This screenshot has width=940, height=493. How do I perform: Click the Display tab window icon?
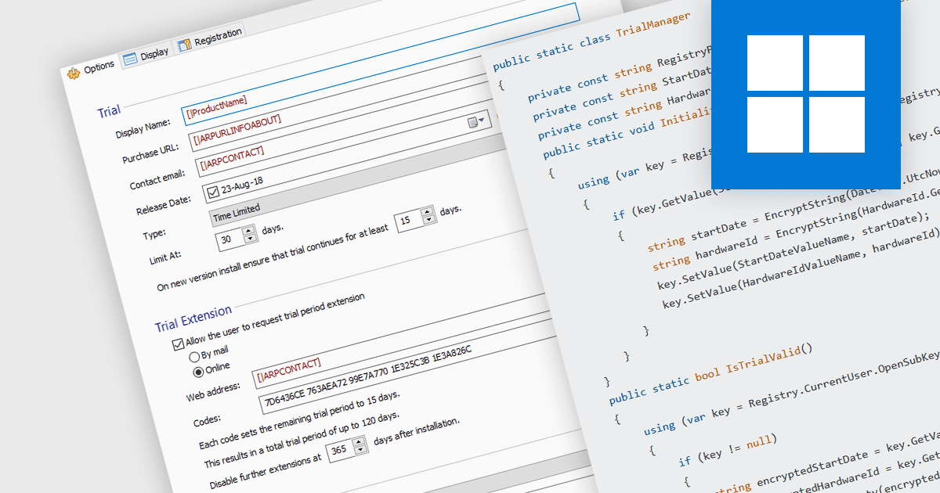pyautogui.click(x=130, y=57)
